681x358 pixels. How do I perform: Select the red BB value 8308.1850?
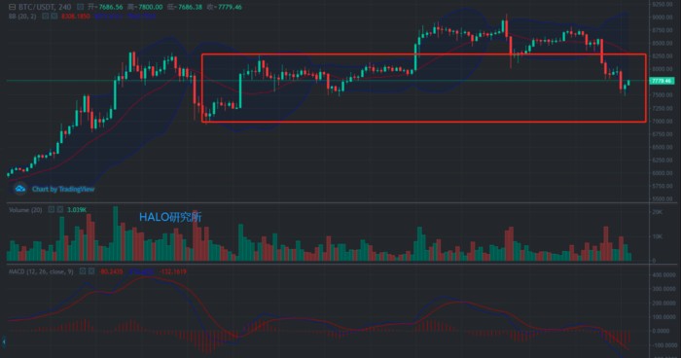[x=76, y=17]
